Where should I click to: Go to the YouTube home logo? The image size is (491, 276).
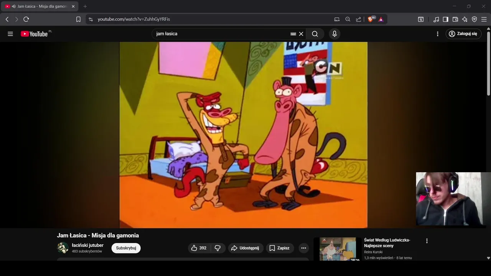click(35, 34)
